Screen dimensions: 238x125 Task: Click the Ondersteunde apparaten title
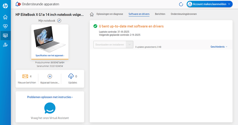point(40,4)
